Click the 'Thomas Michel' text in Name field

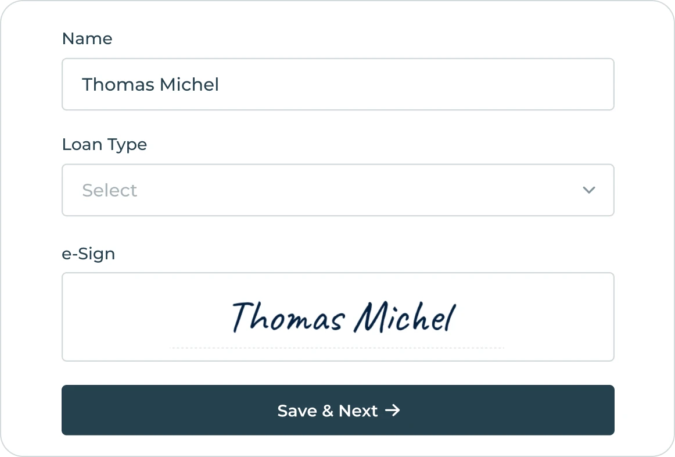click(150, 84)
